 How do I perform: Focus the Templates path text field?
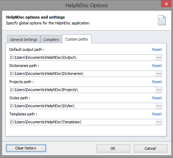click(83, 122)
